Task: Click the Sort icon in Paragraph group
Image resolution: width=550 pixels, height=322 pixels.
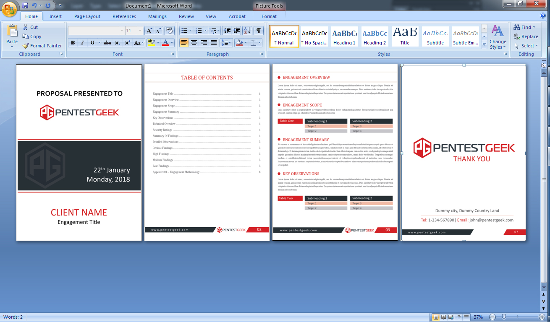Action: click(x=247, y=31)
